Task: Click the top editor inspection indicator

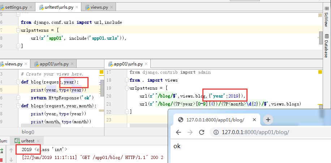Action: point(320,15)
